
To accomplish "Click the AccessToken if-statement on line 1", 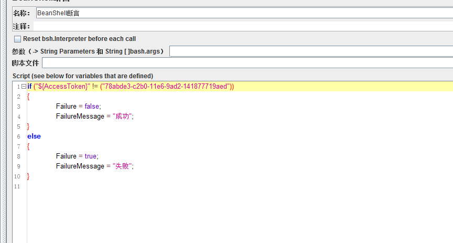I will (x=131, y=86).
